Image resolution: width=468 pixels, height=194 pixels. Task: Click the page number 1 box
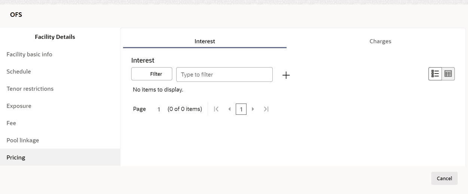[x=241, y=110]
